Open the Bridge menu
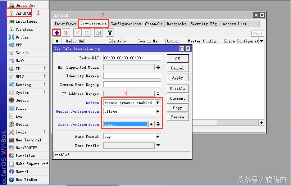Viewport: 291px width, 186px height. pyautogui.click(x=28, y=37)
